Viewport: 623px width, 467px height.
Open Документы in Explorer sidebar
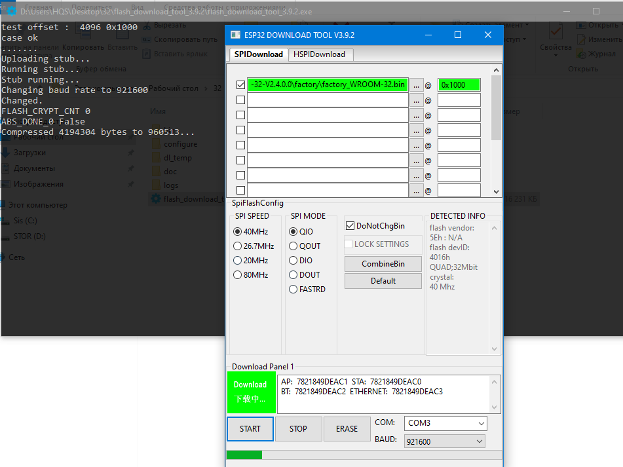34,168
